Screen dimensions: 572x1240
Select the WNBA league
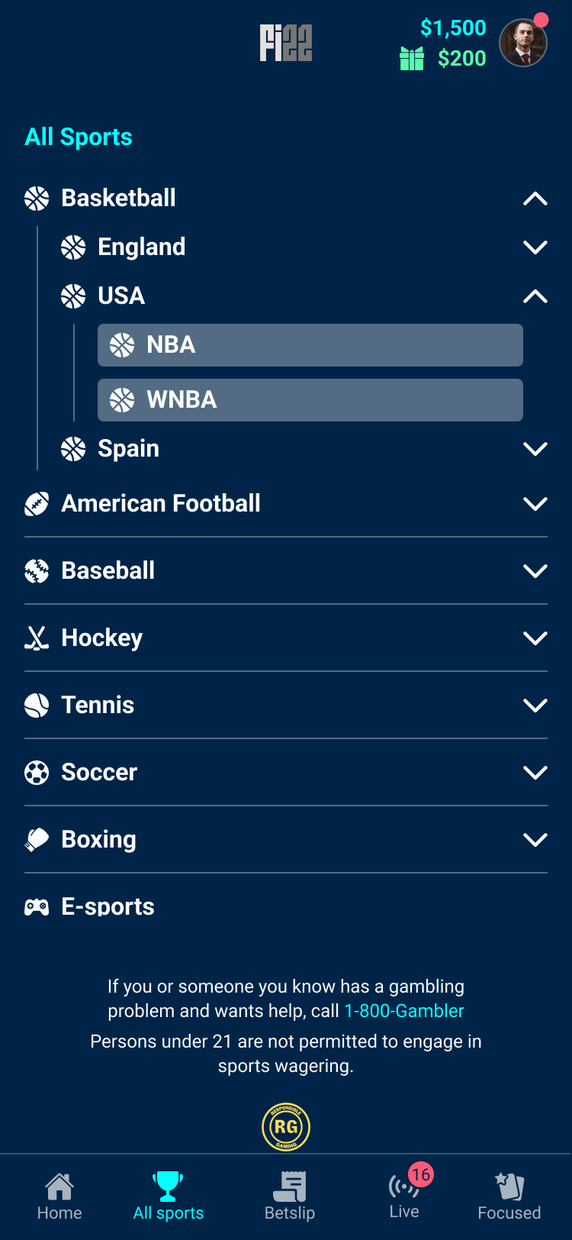[310, 400]
